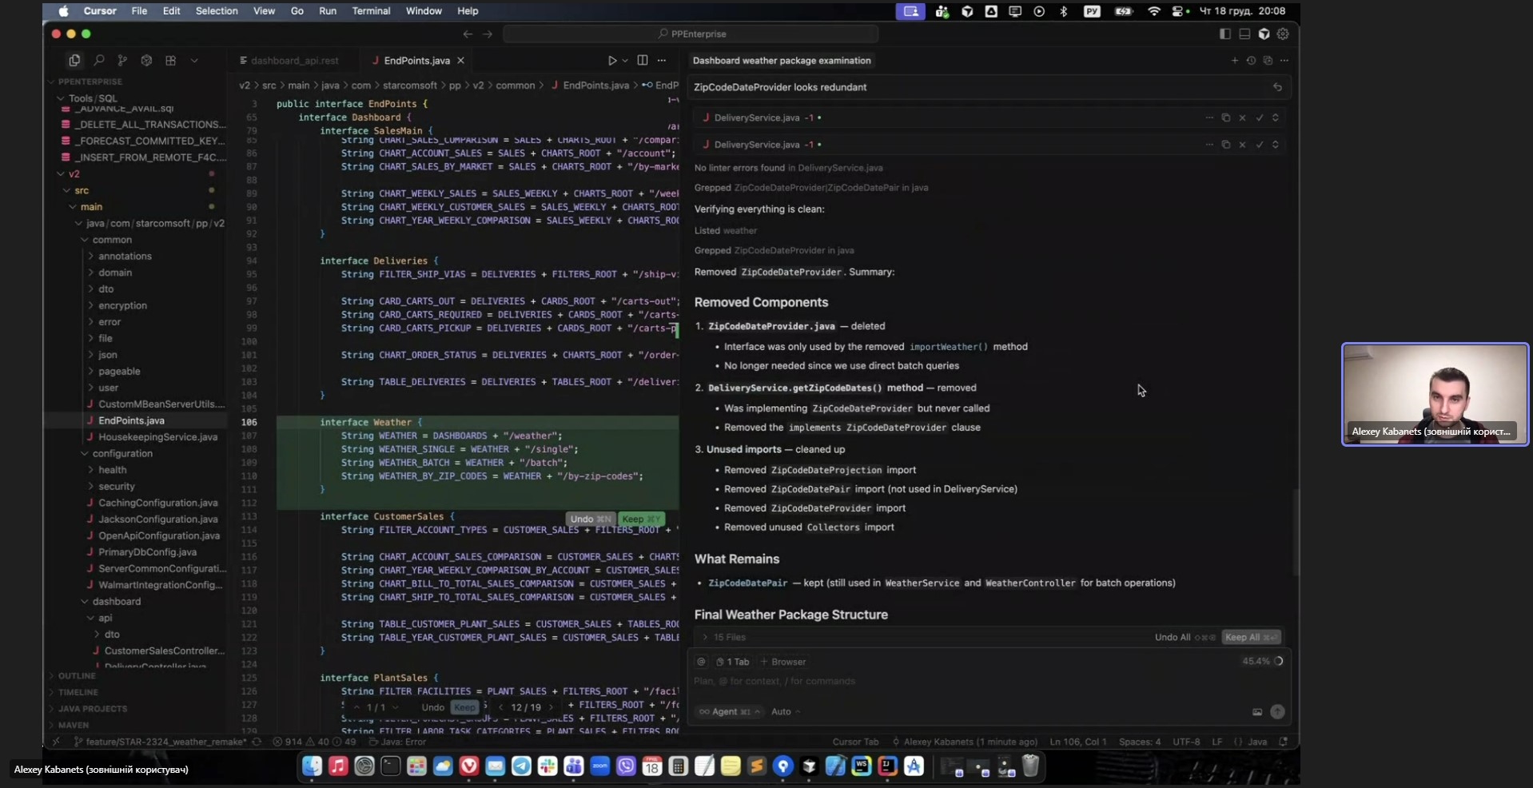
Task: Reject first DeliveryService.java change with X
Action: (1242, 118)
